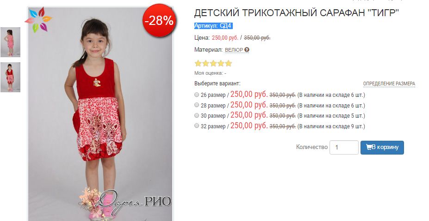Focus the Количество quantity input field

point(344,147)
